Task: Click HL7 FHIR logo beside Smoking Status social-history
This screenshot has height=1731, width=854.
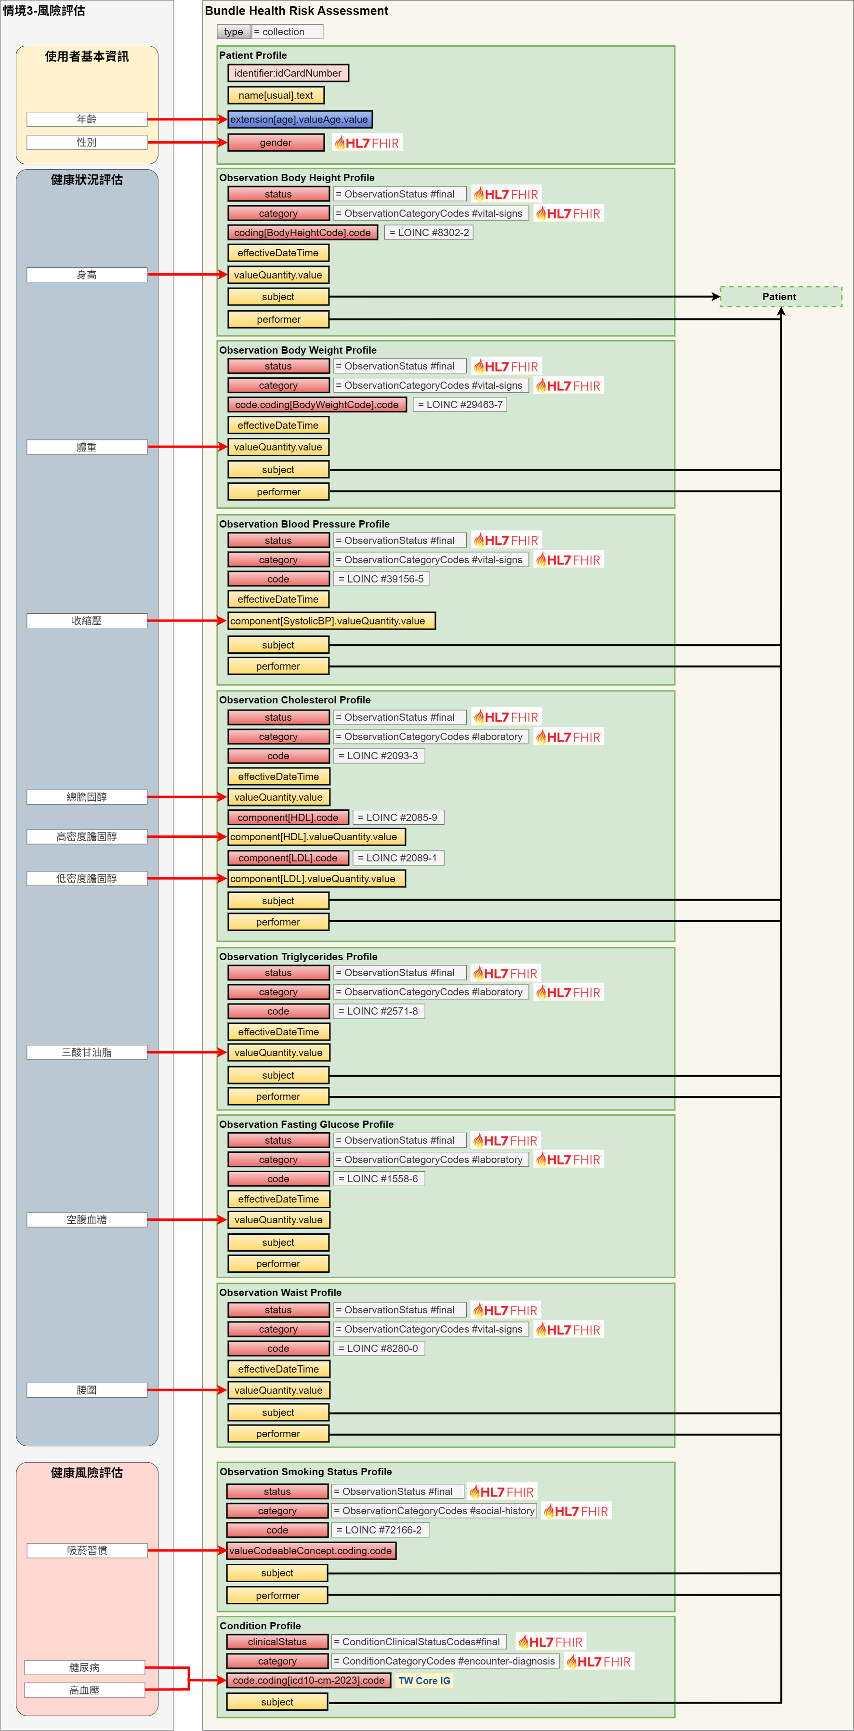Action: (x=577, y=1511)
